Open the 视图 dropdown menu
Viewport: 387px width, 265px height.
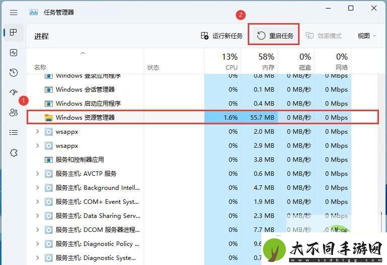tap(367, 36)
